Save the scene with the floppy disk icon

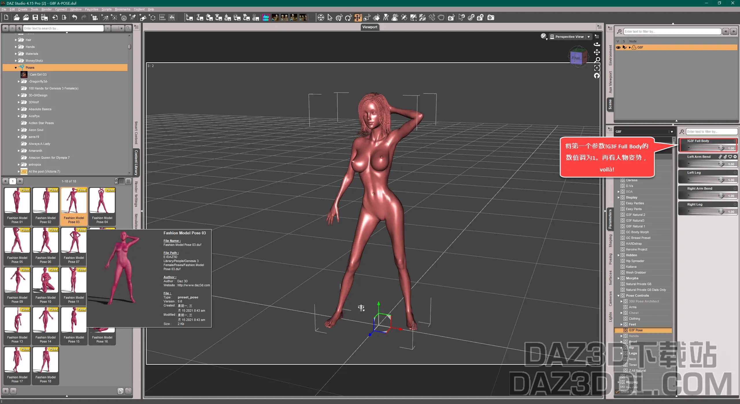(x=35, y=18)
